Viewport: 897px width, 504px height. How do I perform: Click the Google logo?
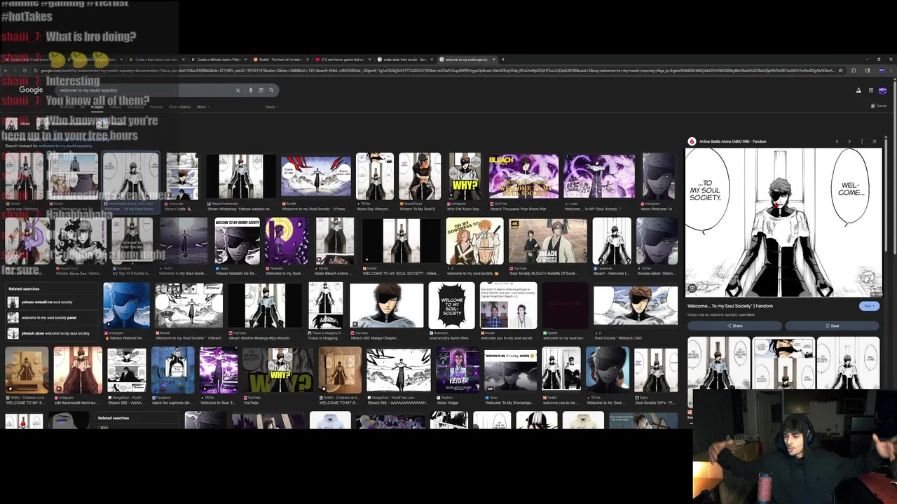[x=31, y=90]
